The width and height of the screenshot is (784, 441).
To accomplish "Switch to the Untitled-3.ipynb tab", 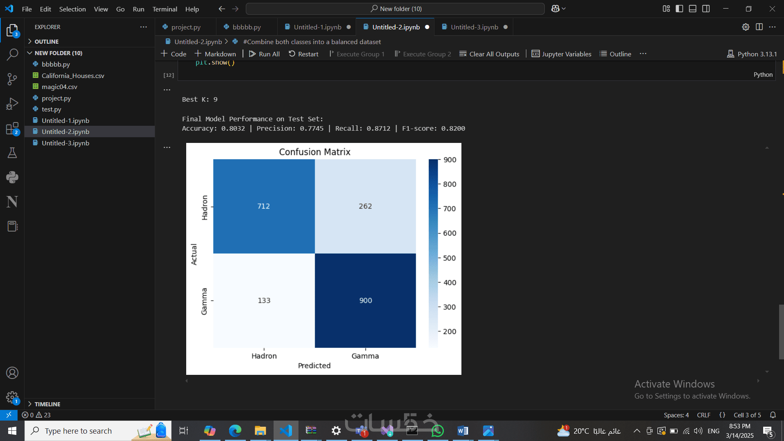I will [474, 27].
